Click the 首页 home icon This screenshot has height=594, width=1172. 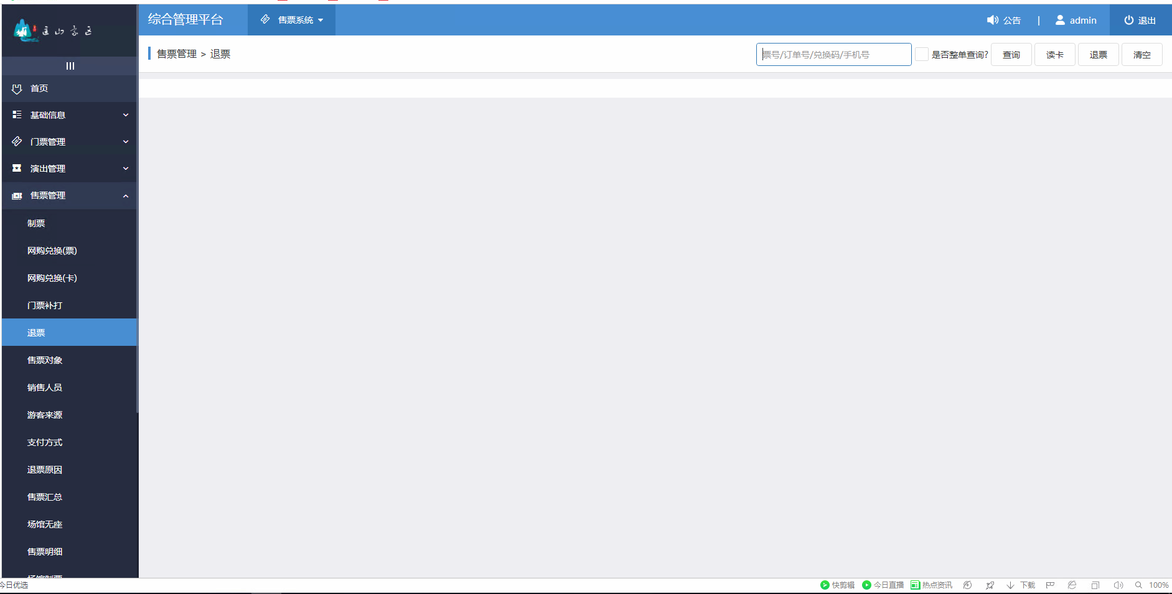tap(17, 89)
